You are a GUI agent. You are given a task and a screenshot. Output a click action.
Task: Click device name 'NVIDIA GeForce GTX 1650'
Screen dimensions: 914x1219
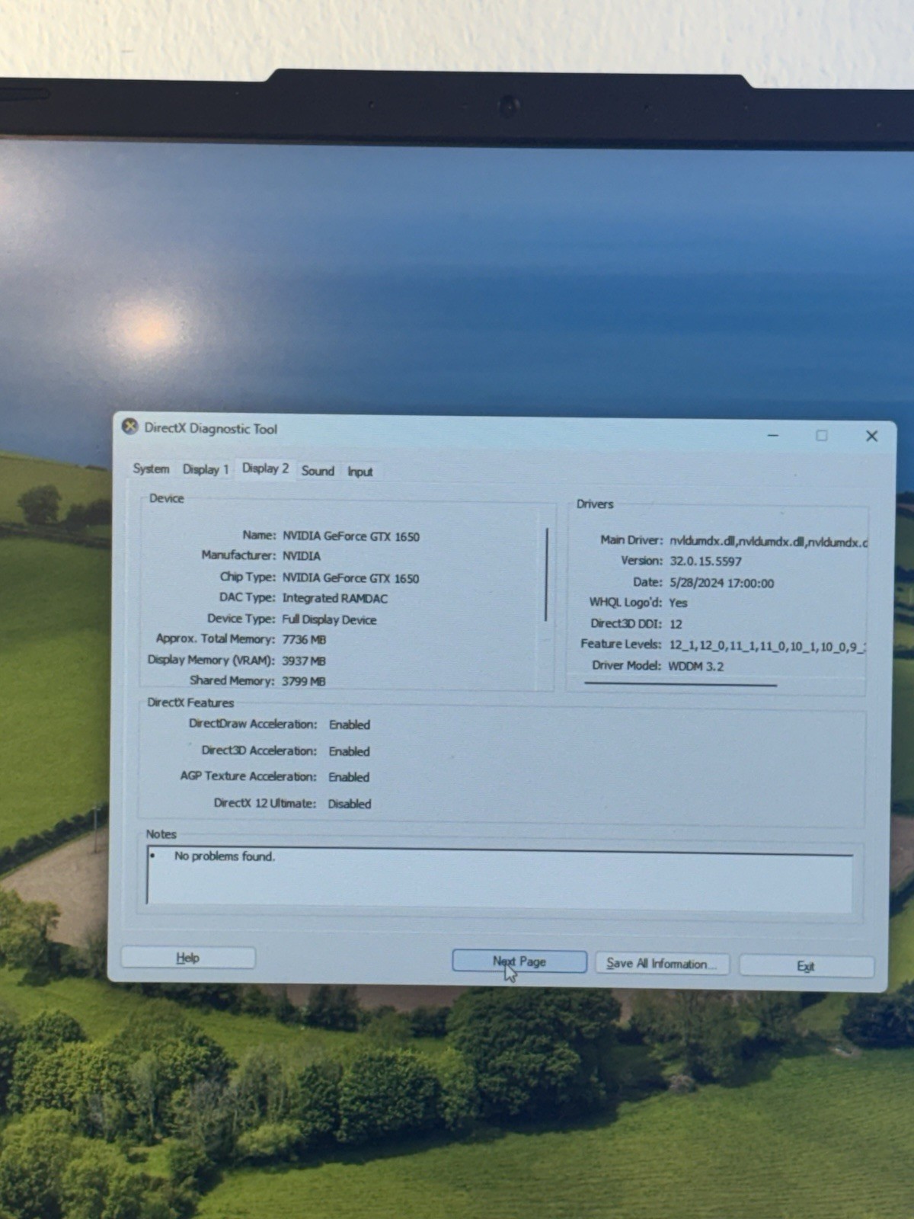351,536
